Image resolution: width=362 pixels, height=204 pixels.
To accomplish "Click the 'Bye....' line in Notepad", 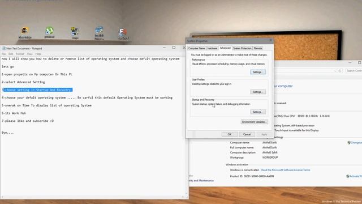I will tap(7, 133).
